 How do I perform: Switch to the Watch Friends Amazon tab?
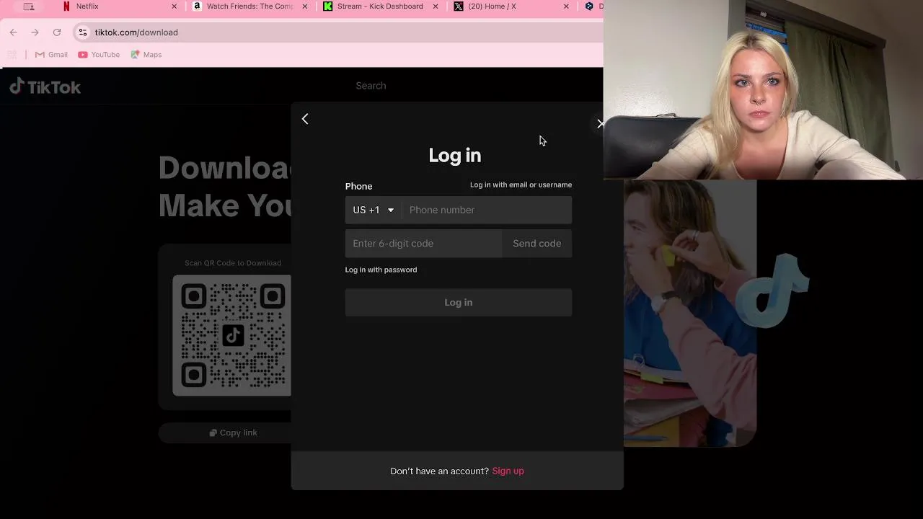click(x=249, y=6)
